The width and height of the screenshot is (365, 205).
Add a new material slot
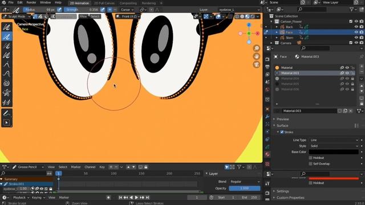tap(362, 67)
